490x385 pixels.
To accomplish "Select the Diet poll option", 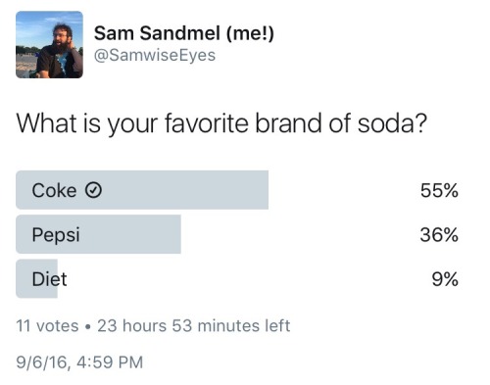I will [x=237, y=278].
